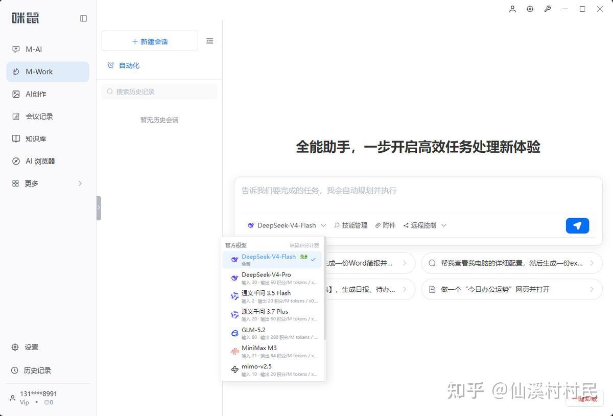Viewport: 613px width, 416px height.
Task: Click the mimo-v2.5 logo icon
Action: [x=235, y=369]
